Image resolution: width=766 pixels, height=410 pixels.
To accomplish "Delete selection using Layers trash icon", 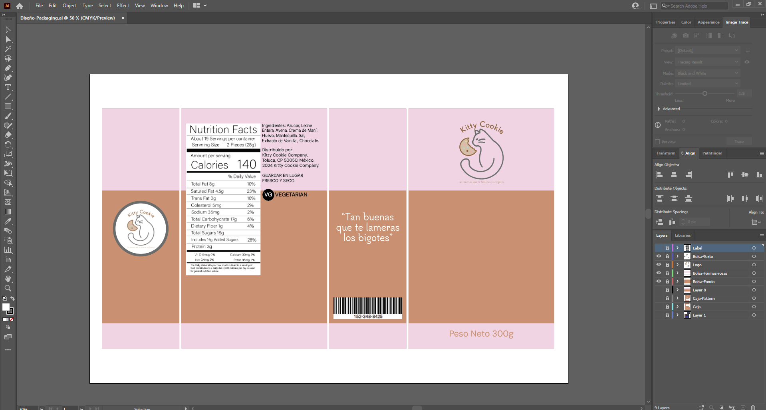I will tap(753, 408).
